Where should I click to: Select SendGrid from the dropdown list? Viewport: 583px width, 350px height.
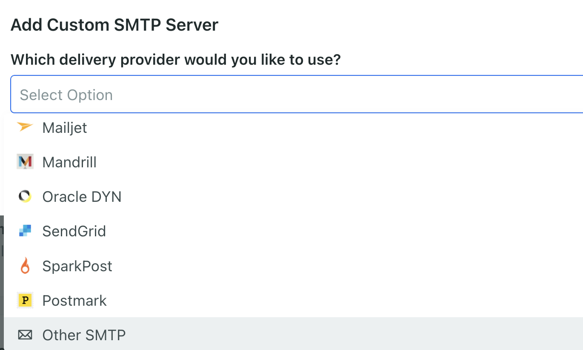[74, 231]
